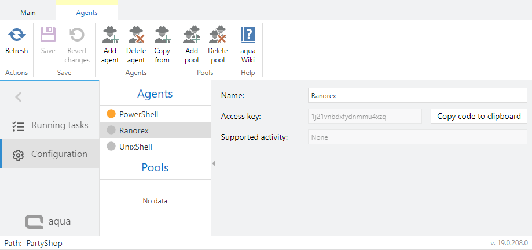Click the Delete agent icon

point(136,36)
